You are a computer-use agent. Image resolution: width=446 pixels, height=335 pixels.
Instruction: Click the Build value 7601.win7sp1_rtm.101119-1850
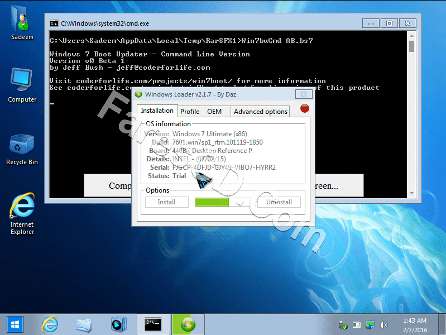click(x=218, y=142)
